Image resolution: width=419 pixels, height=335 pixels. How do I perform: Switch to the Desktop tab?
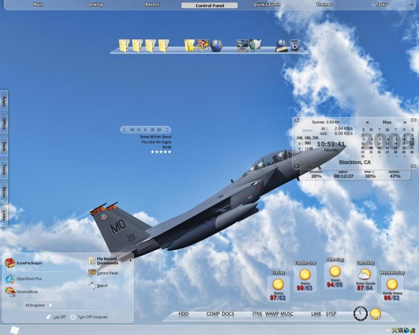pos(95,4)
